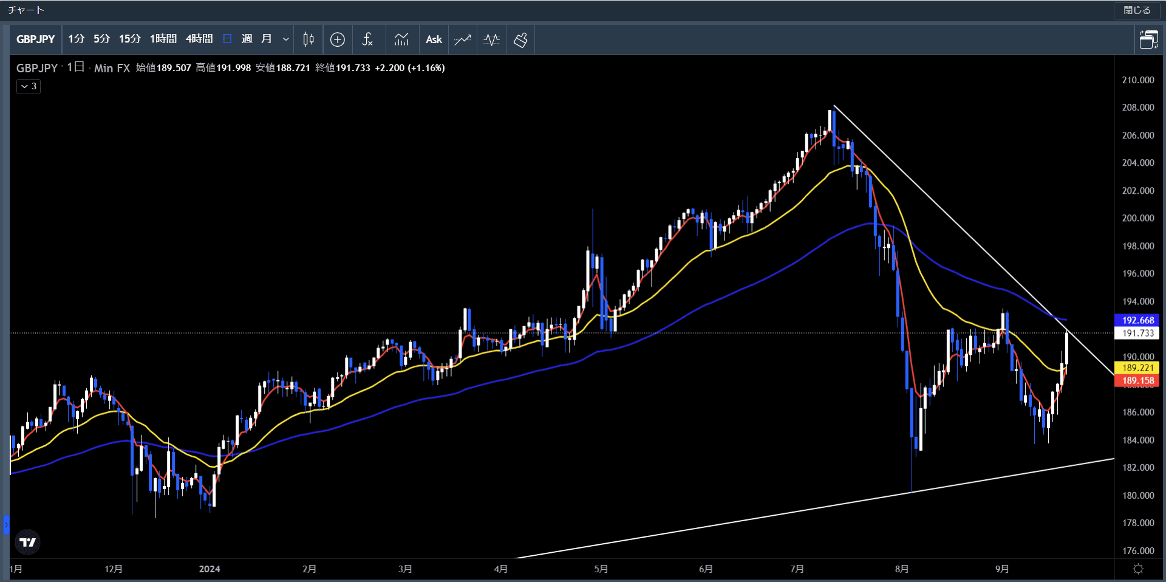
Task: Select the 週 weekly timeframe
Action: (247, 39)
